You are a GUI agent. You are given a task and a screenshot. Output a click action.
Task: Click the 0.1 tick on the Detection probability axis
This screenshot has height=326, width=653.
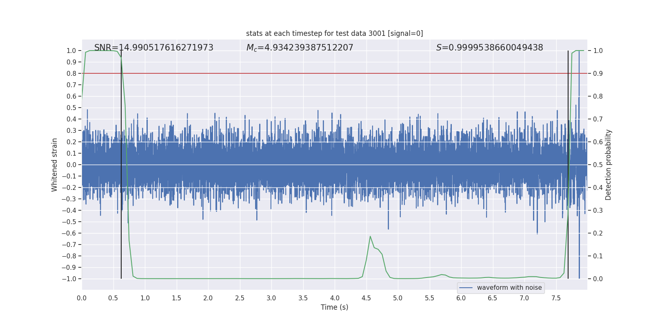click(598, 256)
